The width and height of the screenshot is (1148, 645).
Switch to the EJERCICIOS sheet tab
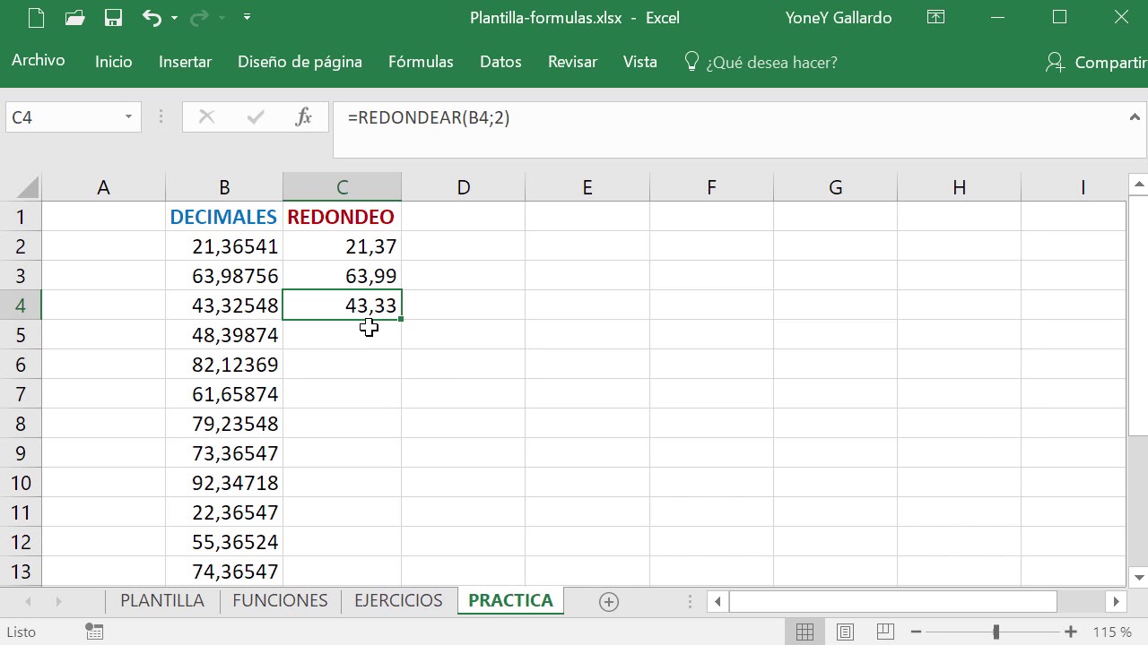[398, 600]
